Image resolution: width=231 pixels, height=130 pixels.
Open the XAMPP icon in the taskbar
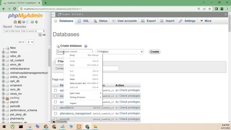pyautogui.click(x=79, y=127)
